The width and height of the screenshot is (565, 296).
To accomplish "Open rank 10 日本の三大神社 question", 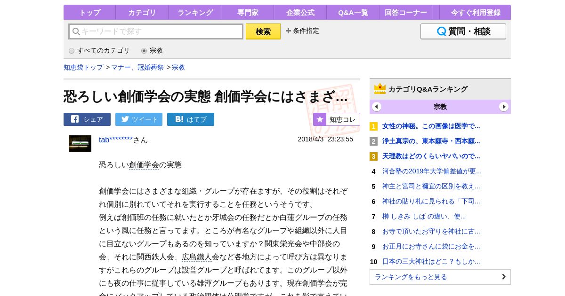I will click(431, 261).
